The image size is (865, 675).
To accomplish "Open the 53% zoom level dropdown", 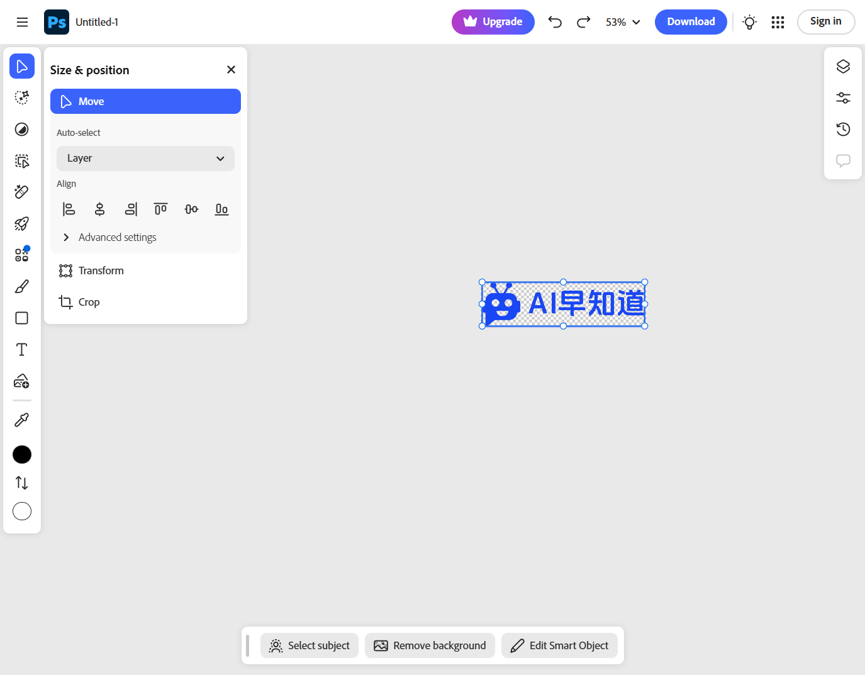I will click(x=622, y=23).
